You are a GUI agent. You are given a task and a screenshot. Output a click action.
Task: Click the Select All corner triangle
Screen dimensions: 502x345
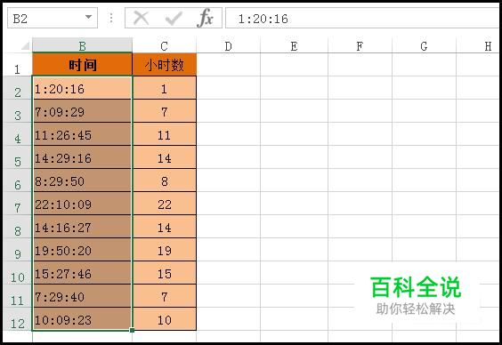(25, 46)
